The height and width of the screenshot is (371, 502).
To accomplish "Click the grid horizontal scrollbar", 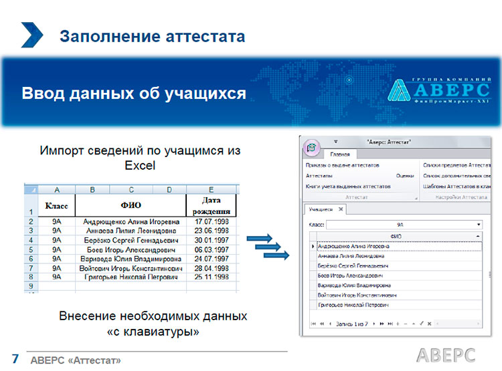I will (458, 324).
